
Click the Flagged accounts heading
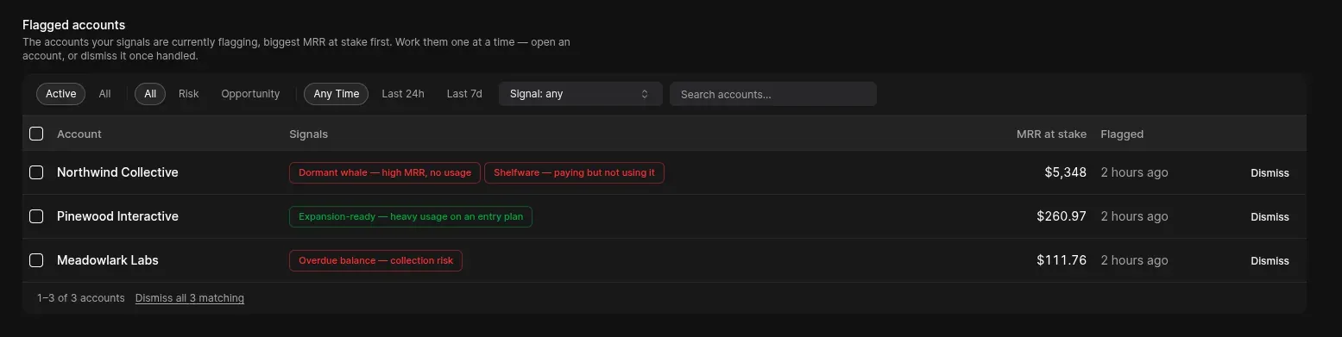pos(73,25)
